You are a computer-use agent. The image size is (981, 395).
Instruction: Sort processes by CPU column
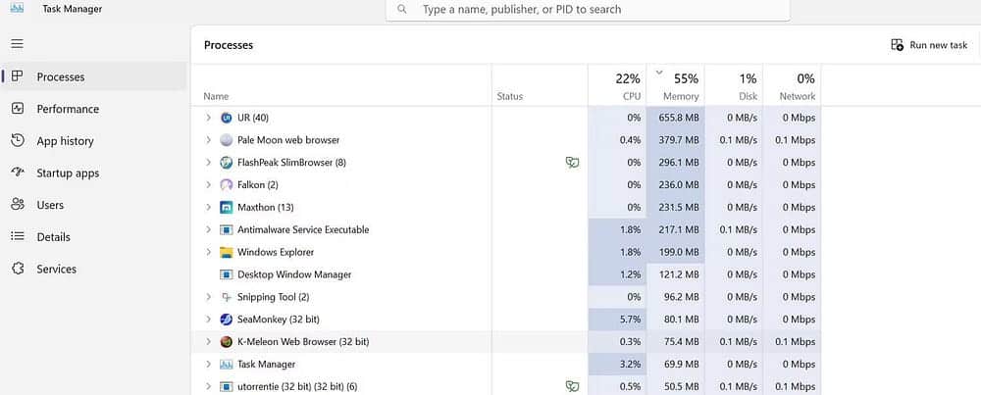617,85
